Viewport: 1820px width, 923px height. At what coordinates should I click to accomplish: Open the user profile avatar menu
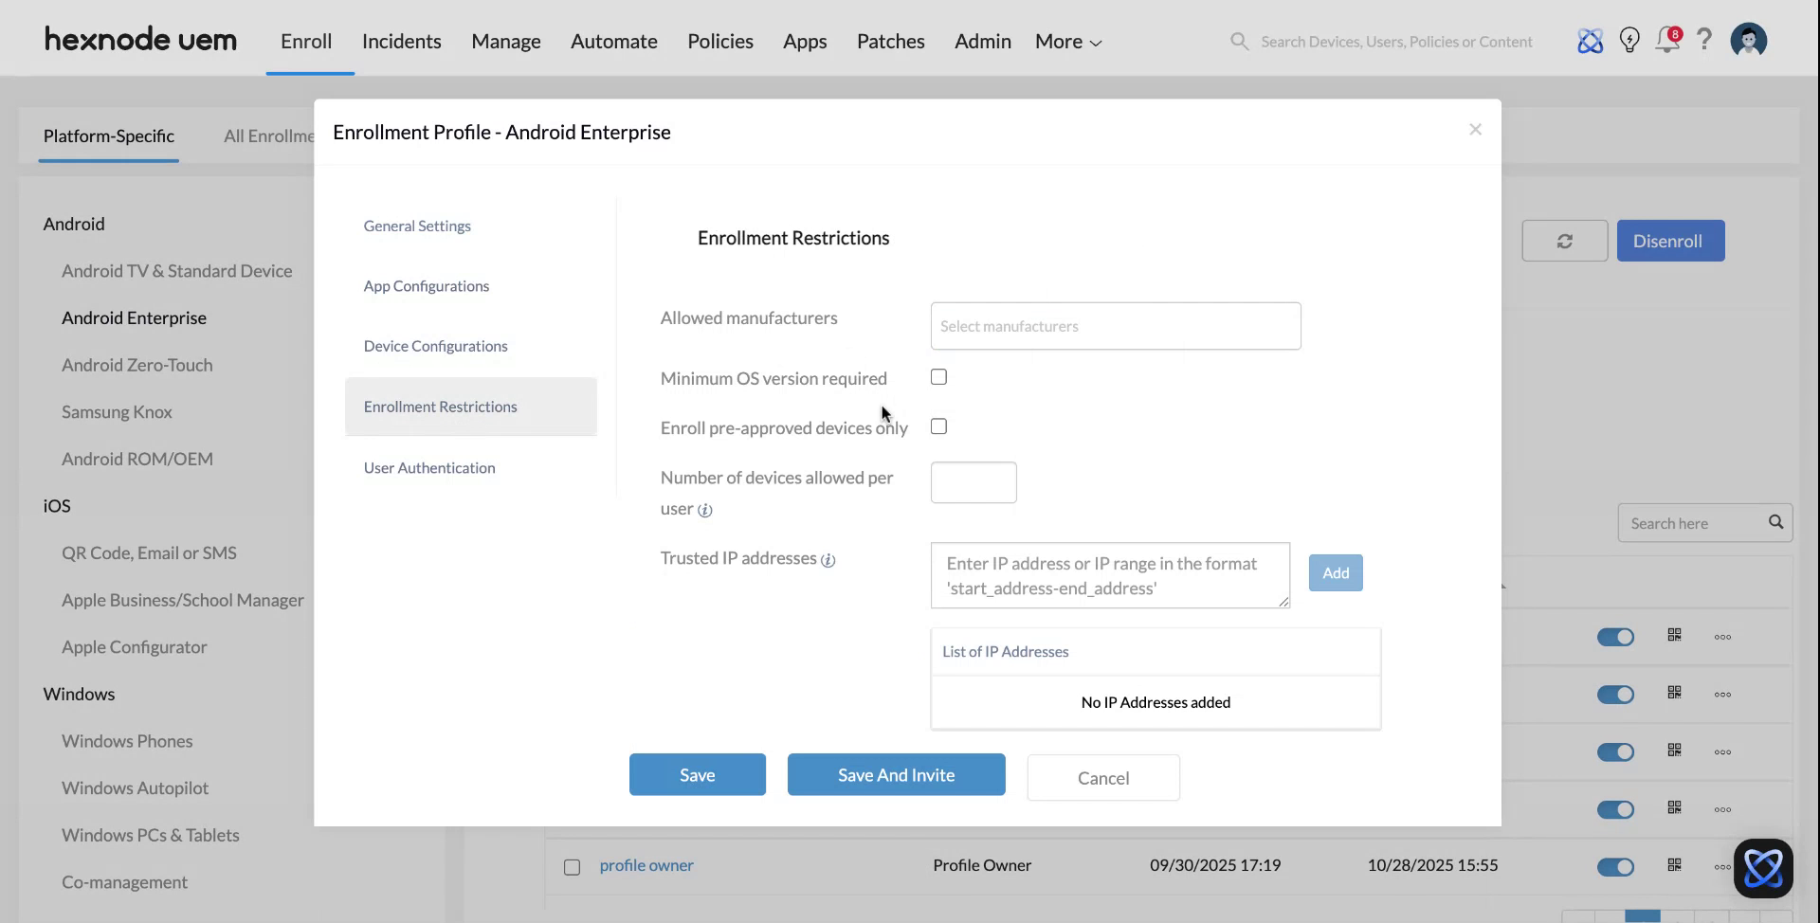(x=1748, y=39)
